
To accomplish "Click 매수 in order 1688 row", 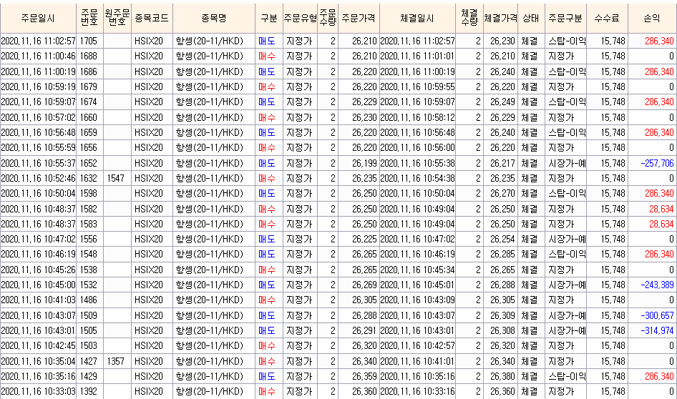I will click(267, 56).
